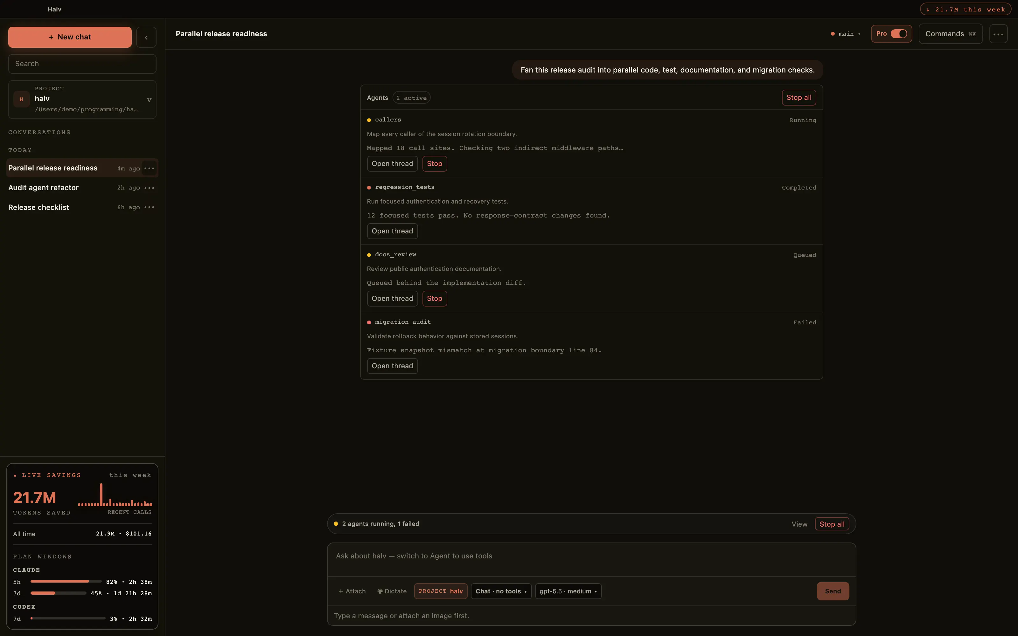
Task: Open the gpt-5.5 · medium model dropdown
Action: pos(568,591)
